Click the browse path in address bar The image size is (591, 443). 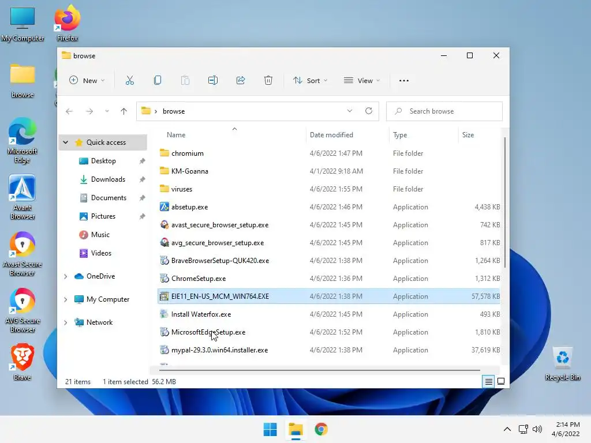click(174, 111)
